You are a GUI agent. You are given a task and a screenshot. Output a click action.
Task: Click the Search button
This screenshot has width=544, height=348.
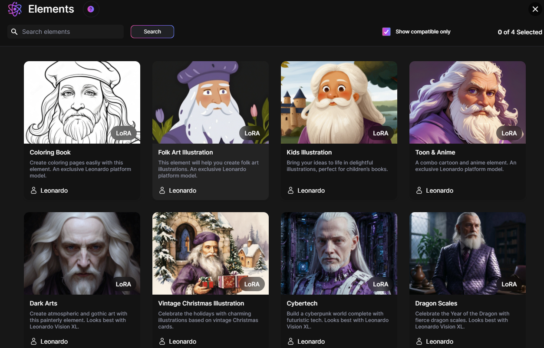pyautogui.click(x=152, y=32)
